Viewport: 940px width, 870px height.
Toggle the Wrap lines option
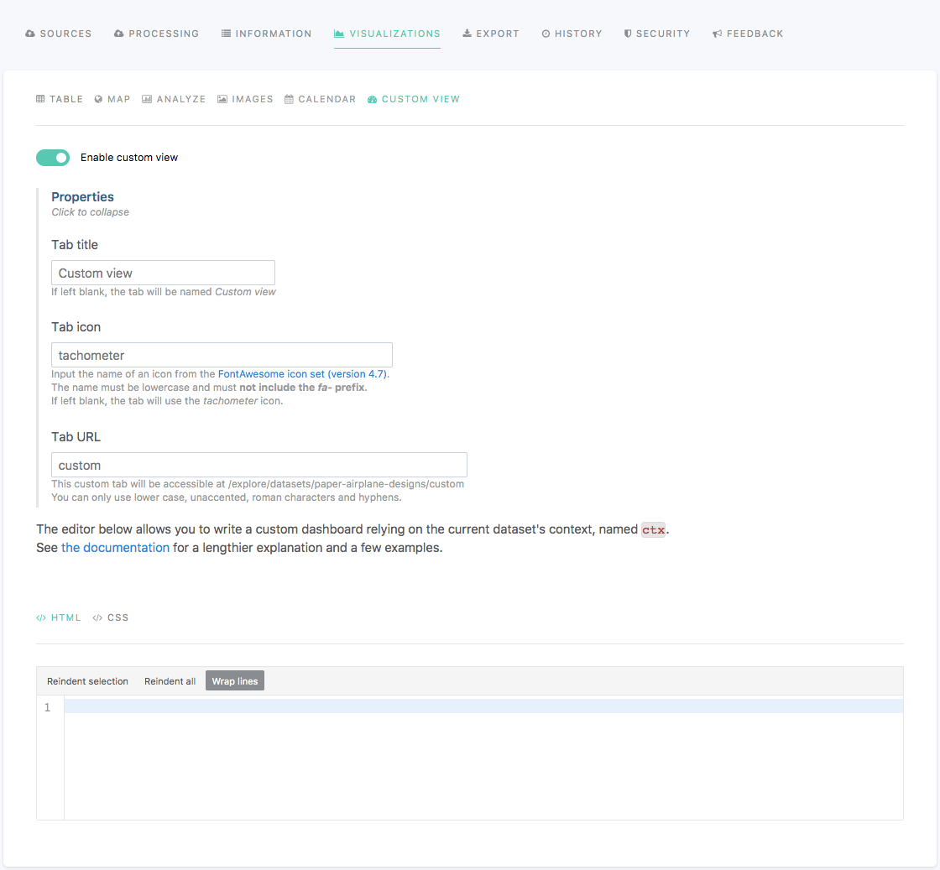pyautogui.click(x=235, y=681)
